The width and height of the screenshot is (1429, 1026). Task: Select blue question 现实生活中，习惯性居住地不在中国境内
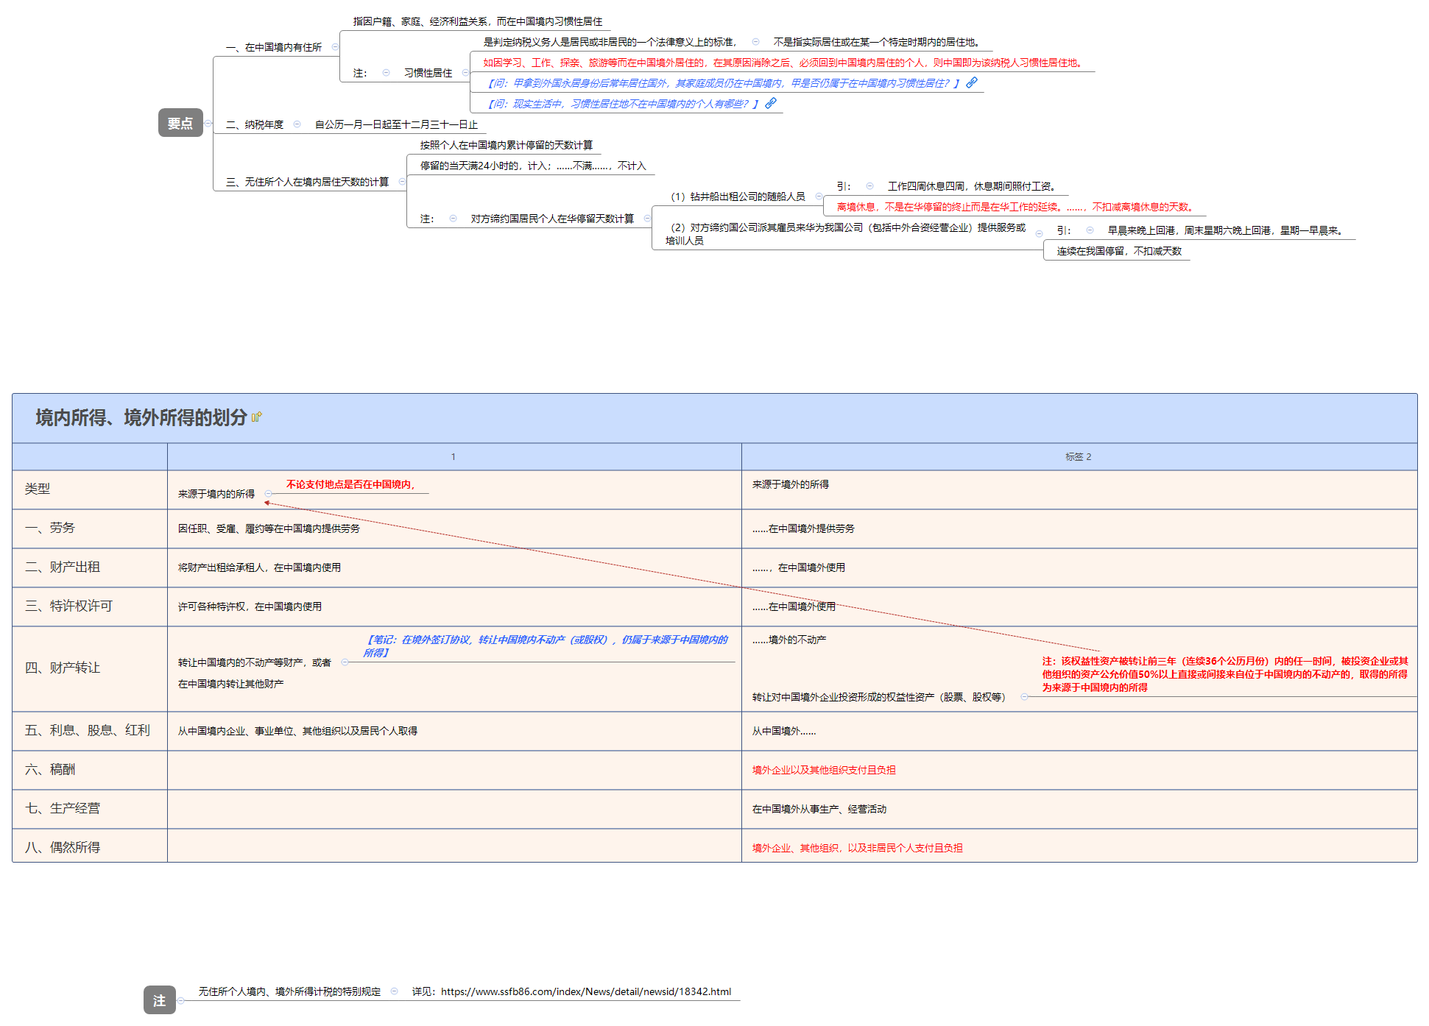tap(623, 104)
